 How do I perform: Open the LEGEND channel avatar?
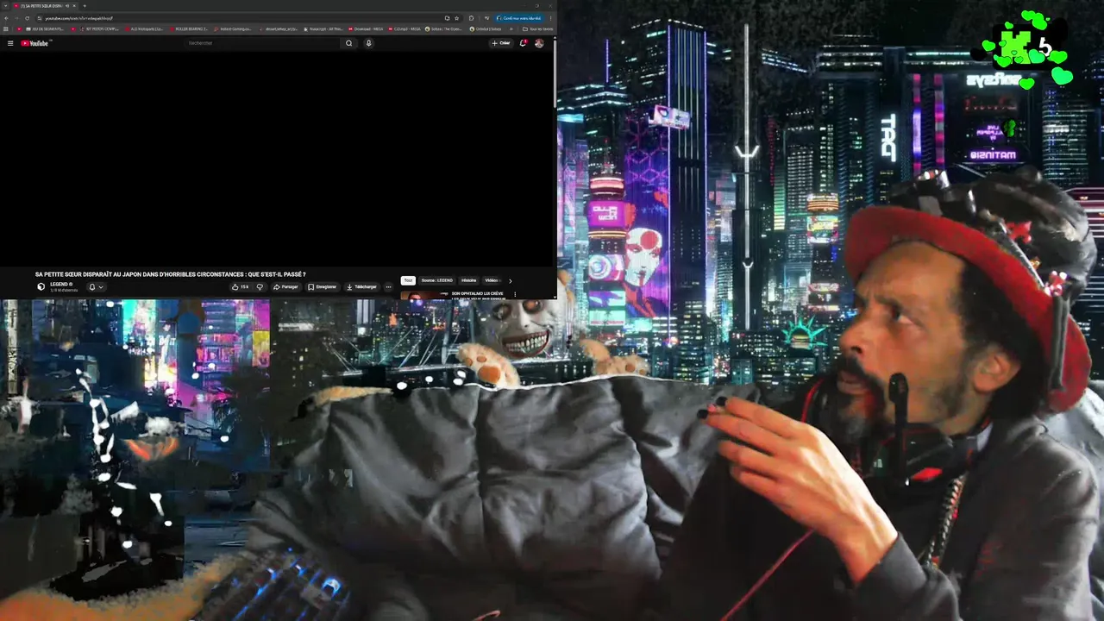pyautogui.click(x=41, y=286)
